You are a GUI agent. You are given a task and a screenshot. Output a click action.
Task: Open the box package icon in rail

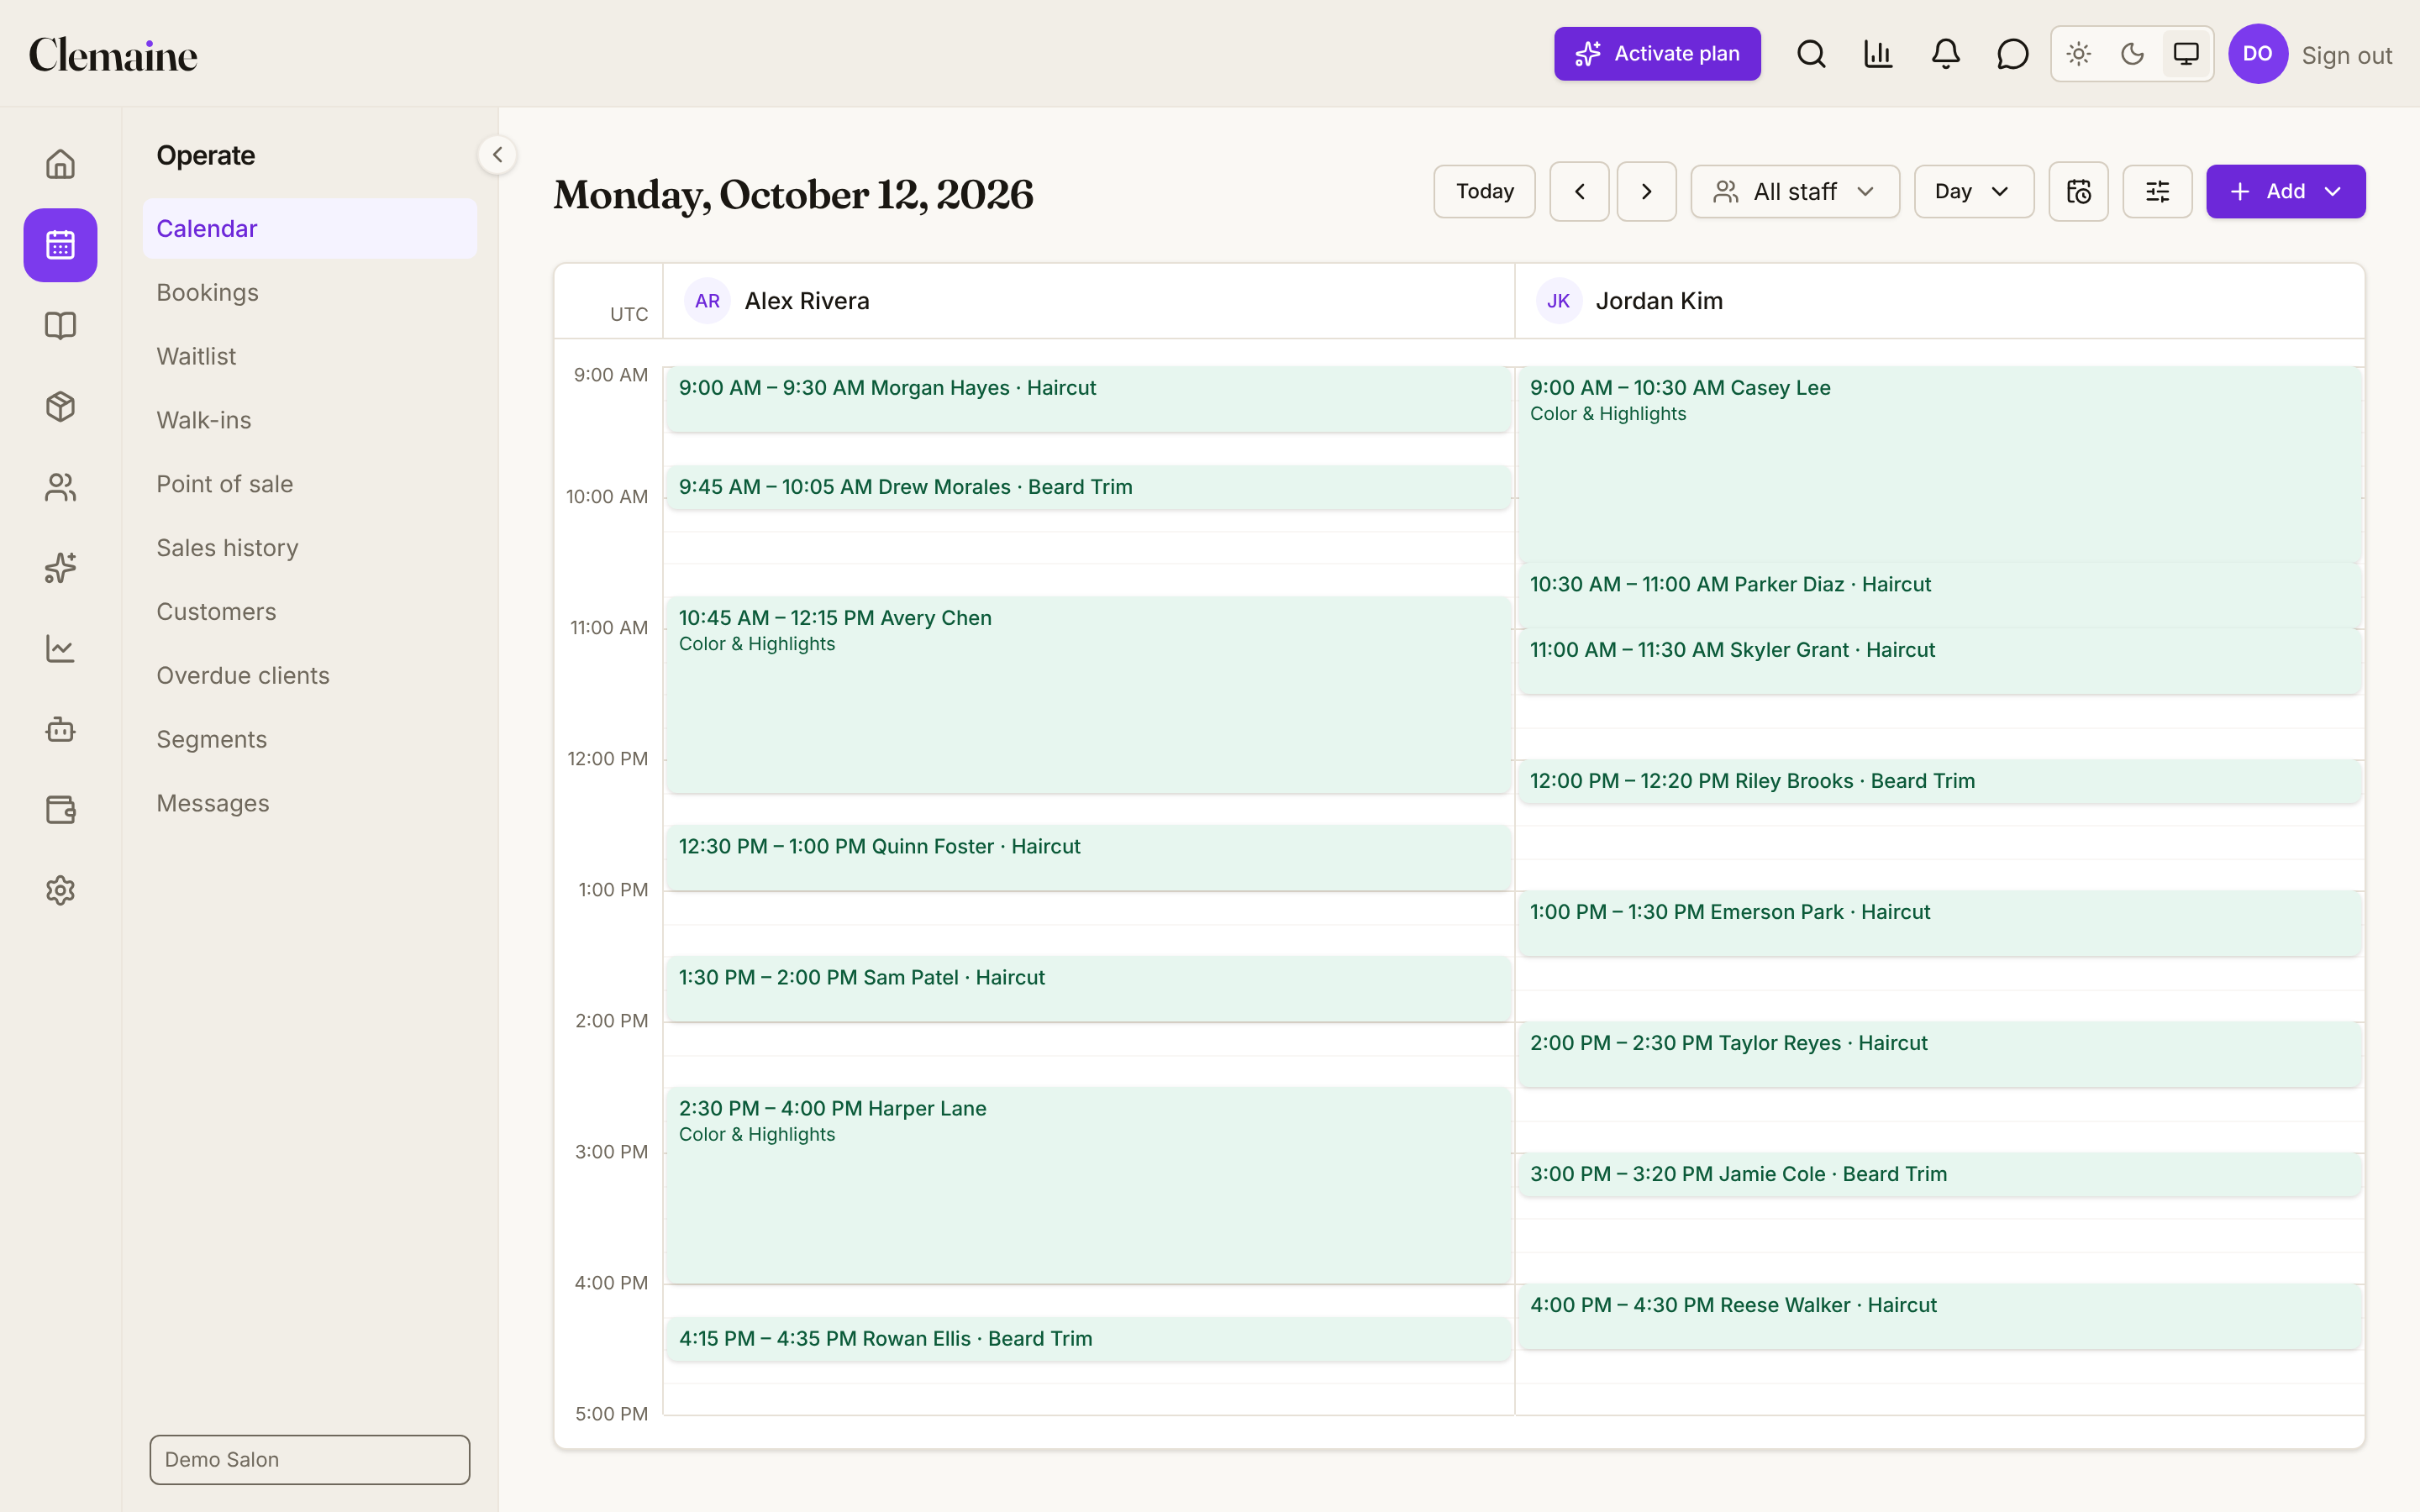60,406
